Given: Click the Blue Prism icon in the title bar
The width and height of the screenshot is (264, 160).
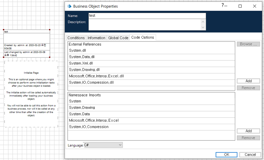Looking at the screenshot, I should [x=69, y=6].
